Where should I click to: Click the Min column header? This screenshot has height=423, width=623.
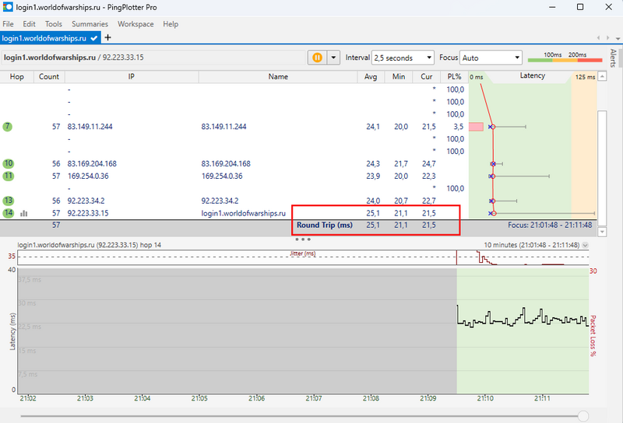(x=399, y=76)
